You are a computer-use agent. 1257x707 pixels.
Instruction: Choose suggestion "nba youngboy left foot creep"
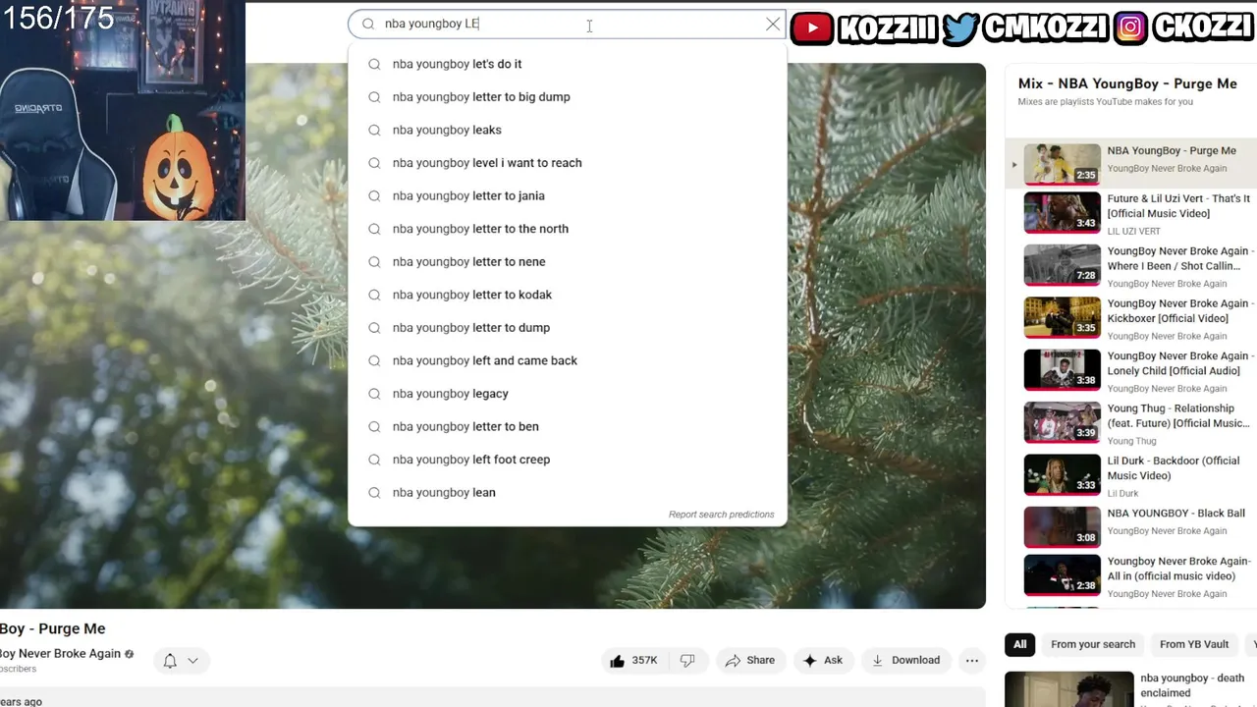click(568, 460)
